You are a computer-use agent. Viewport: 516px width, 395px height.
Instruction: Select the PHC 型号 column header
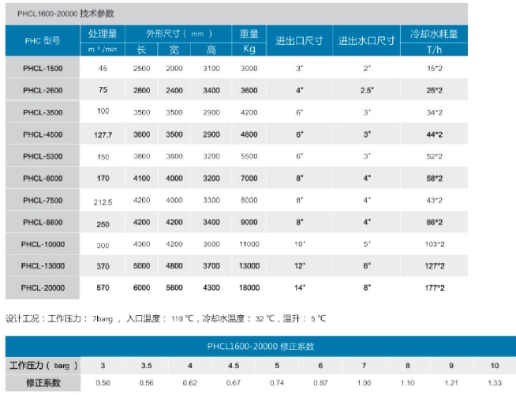43,39
